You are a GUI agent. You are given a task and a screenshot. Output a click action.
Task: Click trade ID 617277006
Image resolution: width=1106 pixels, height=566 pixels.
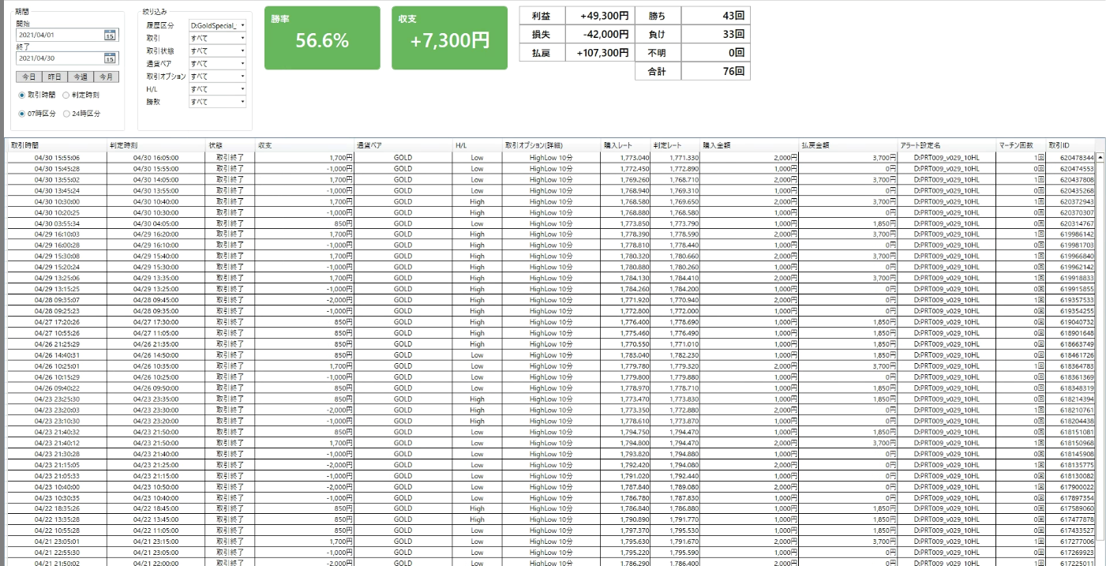coord(1070,542)
